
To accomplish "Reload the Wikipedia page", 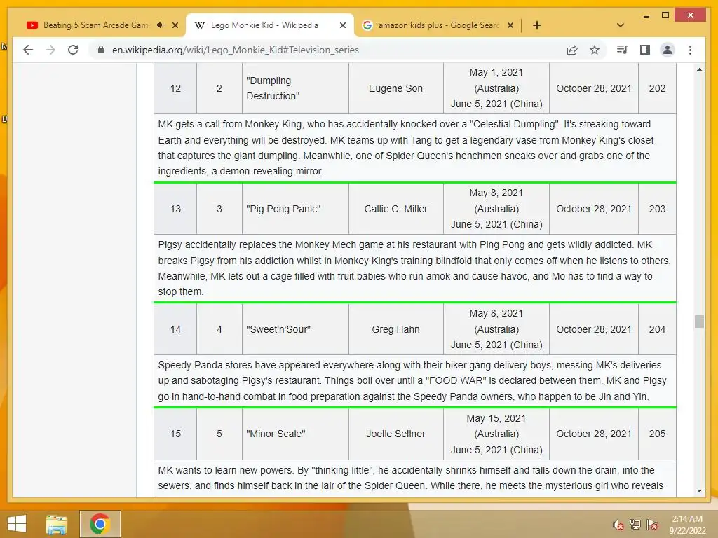I will [x=73, y=50].
